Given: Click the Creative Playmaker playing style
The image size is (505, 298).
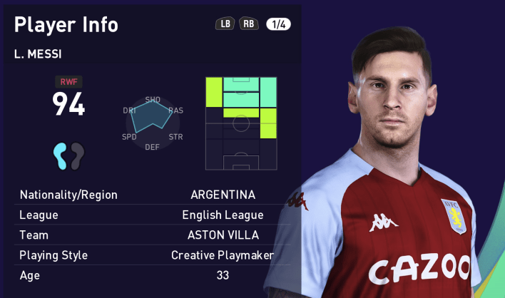Looking at the screenshot, I should (223, 255).
